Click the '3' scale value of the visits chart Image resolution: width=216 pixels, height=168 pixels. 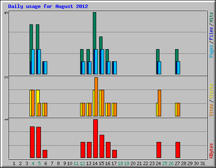point(6,77)
